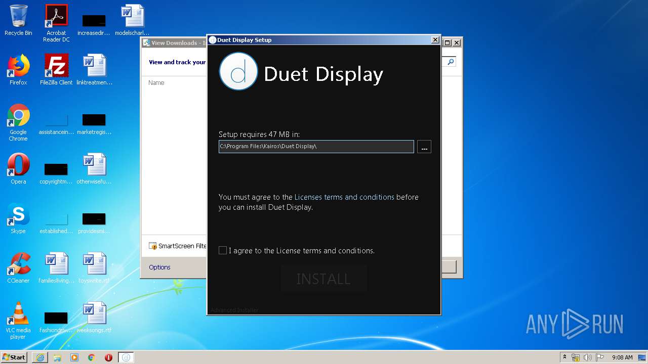Show hidden system tray icons arrow
648x364 pixels.
(x=564, y=357)
